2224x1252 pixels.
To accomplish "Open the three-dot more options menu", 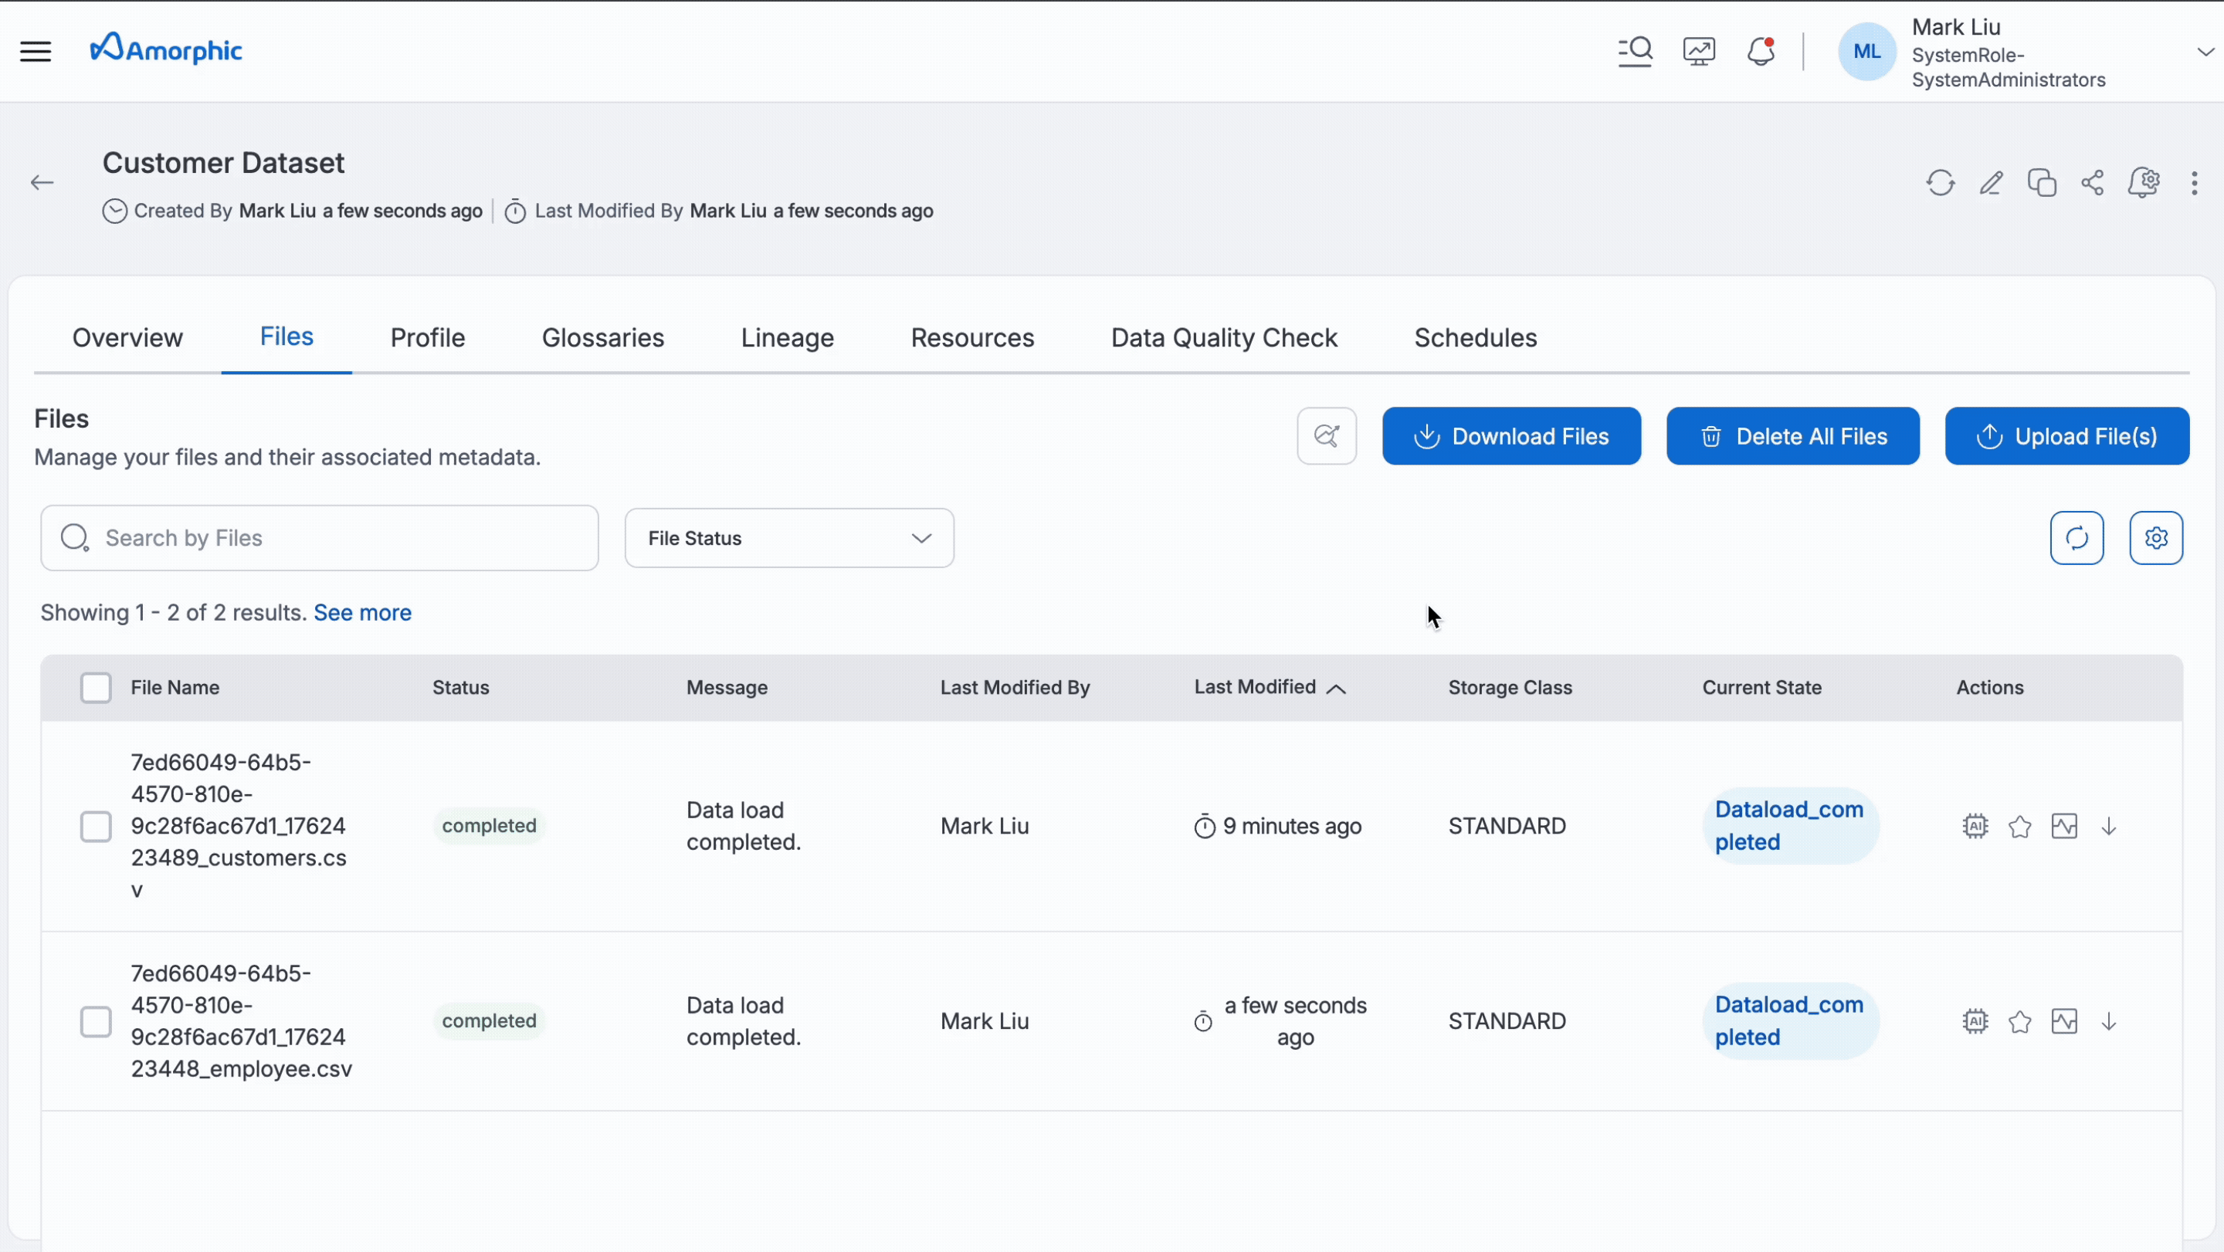I will pos(2194,183).
